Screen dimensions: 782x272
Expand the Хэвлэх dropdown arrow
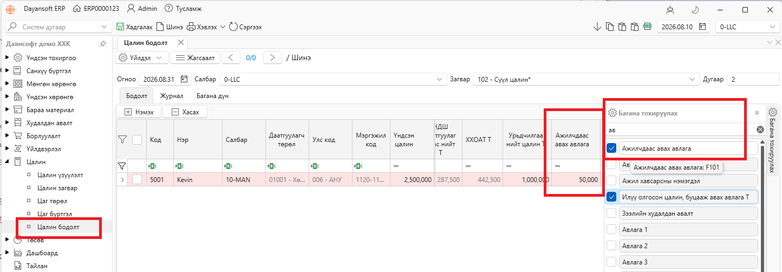(x=222, y=27)
